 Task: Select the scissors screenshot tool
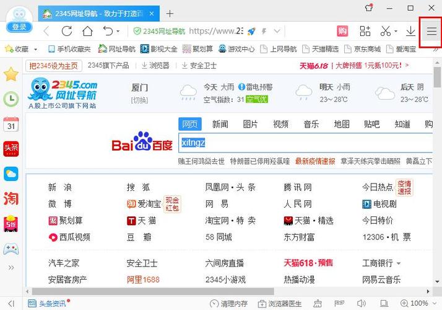(x=385, y=31)
